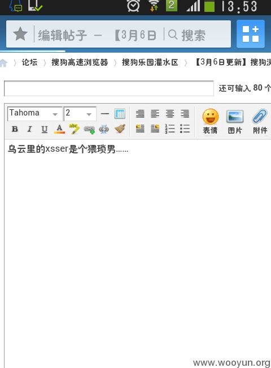
Task: Align text to the right
Action: tap(185, 114)
